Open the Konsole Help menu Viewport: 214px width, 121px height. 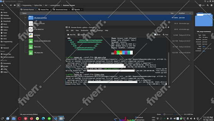click(106, 30)
